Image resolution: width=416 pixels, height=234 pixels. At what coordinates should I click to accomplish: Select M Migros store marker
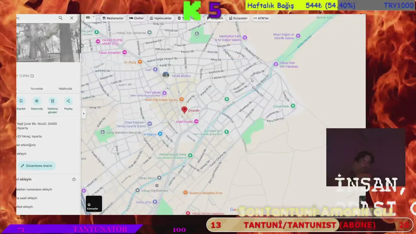click(x=160, y=134)
